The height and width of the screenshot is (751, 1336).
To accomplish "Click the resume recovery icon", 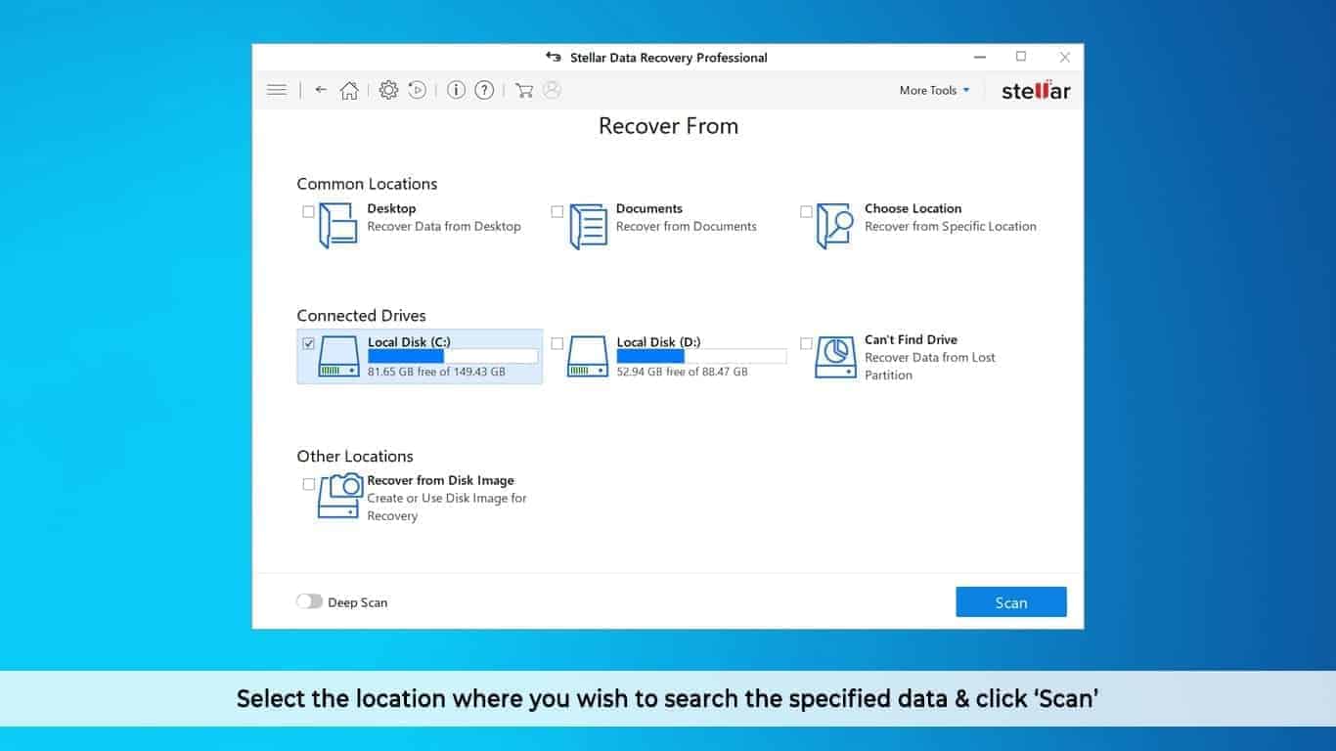I will tap(418, 90).
